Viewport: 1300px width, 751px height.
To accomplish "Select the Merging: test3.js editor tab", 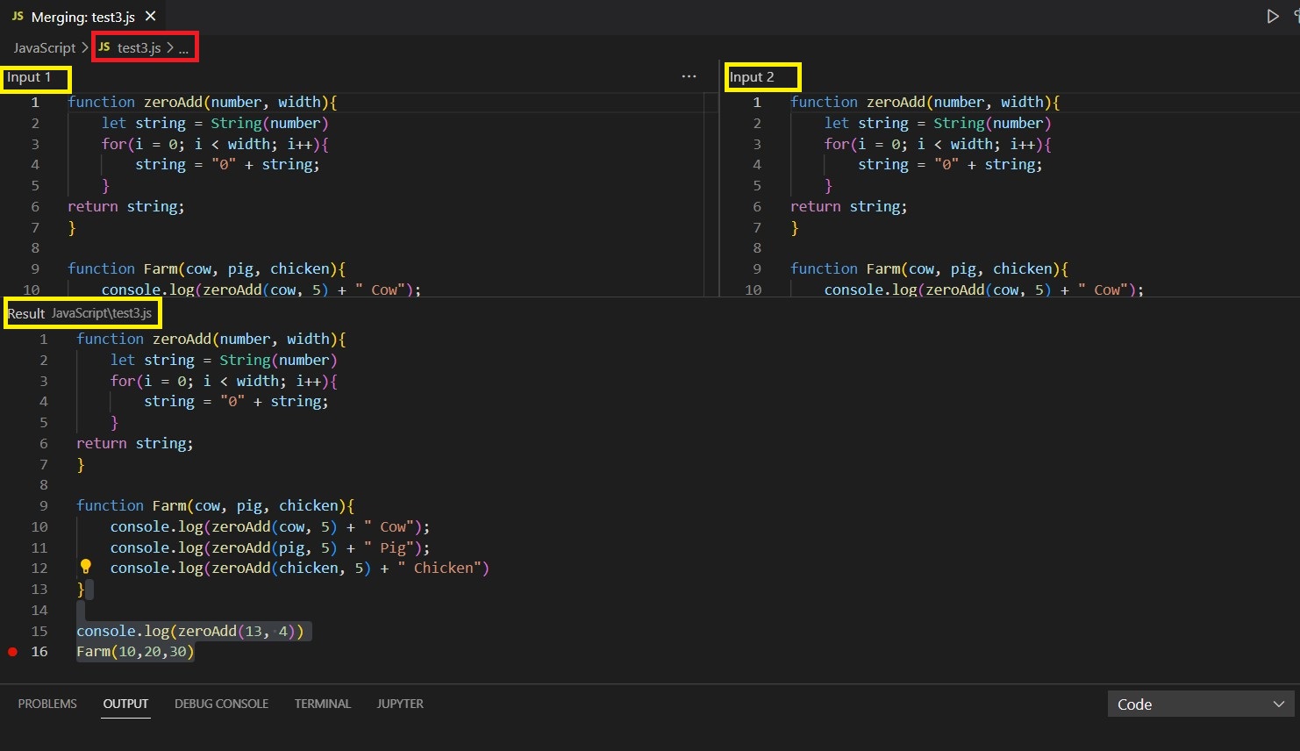I will [83, 17].
